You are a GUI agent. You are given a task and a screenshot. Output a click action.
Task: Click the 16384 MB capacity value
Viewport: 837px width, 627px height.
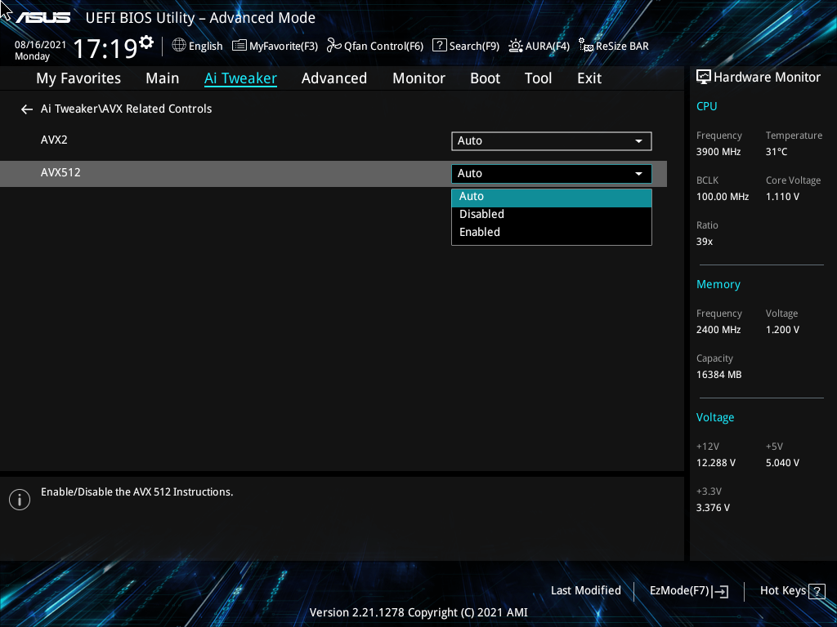point(718,375)
